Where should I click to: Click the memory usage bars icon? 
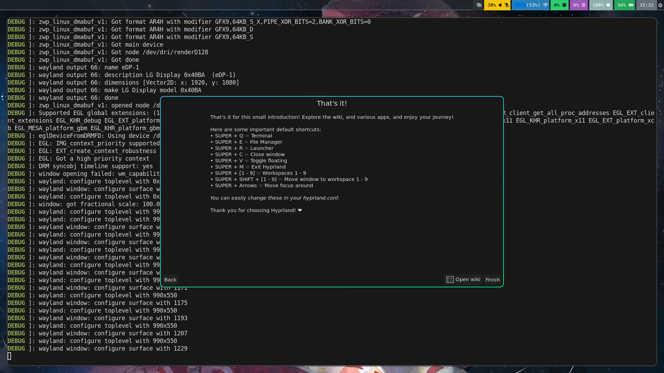[583, 5]
